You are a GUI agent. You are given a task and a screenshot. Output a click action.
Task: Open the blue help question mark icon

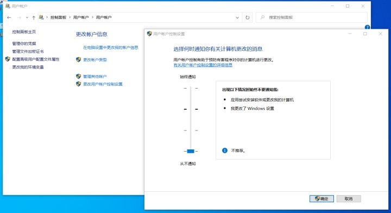pos(367,27)
